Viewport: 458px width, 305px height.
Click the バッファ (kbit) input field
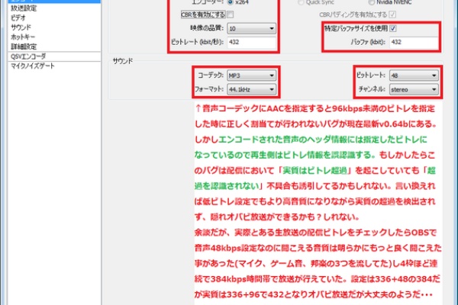point(414,42)
